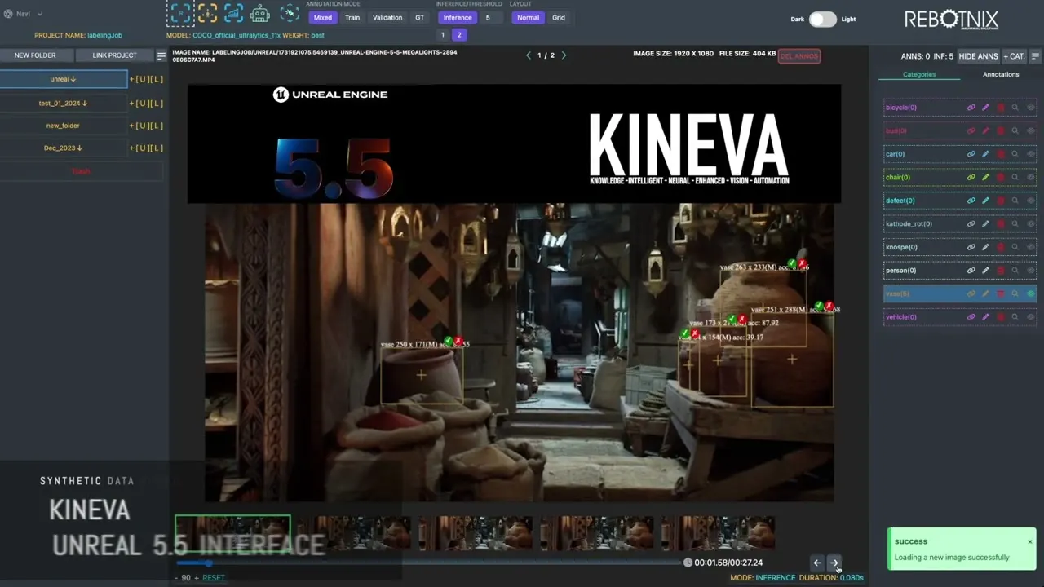Image resolution: width=1044 pixels, height=587 pixels.
Task: Delete the knospe category via trash icon
Action: 1000,247
